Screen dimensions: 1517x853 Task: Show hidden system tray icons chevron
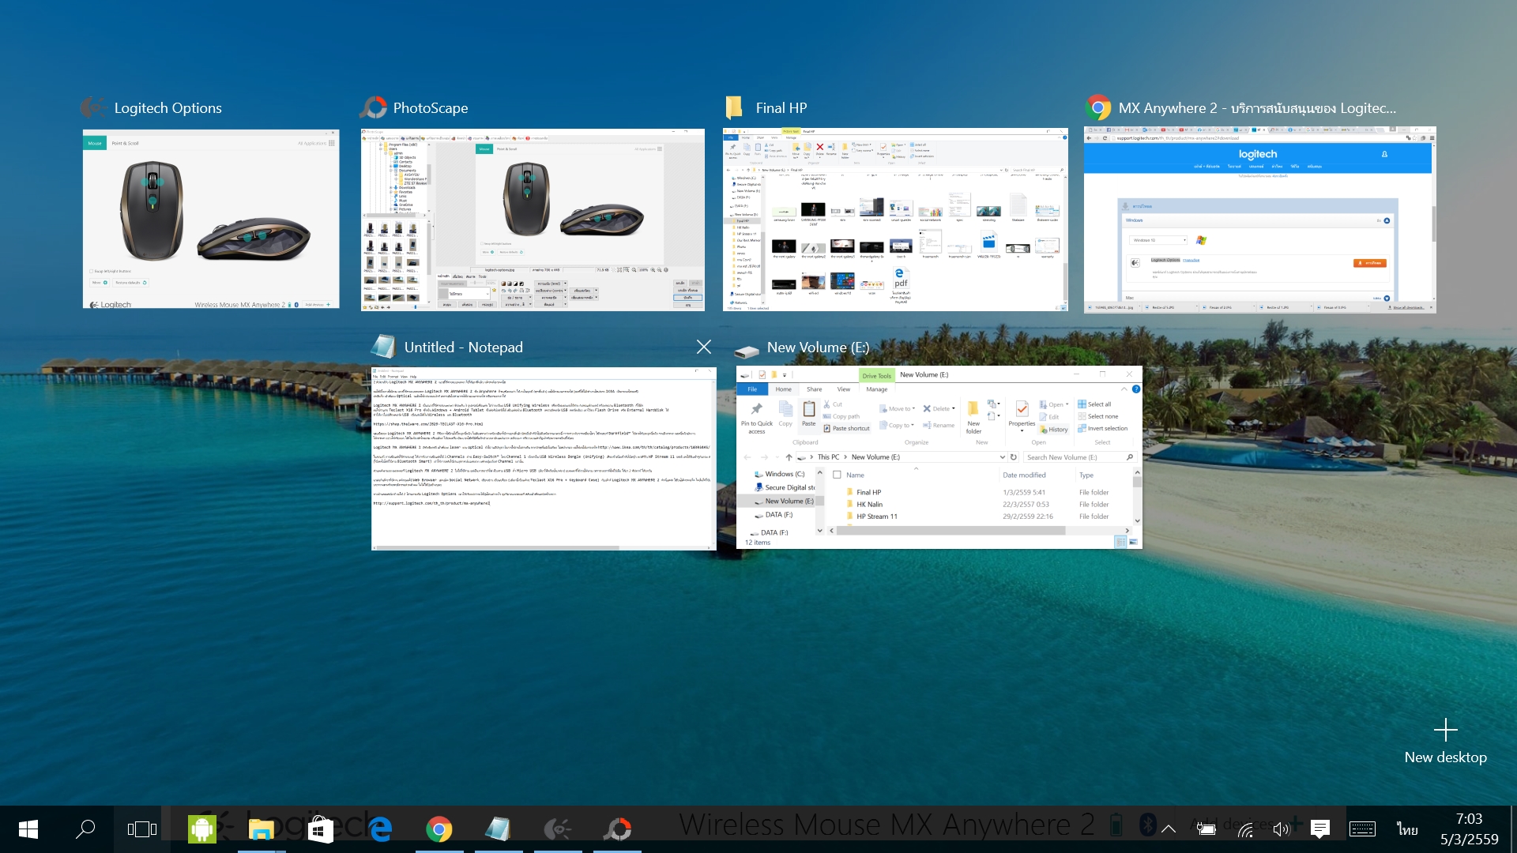(x=1169, y=829)
